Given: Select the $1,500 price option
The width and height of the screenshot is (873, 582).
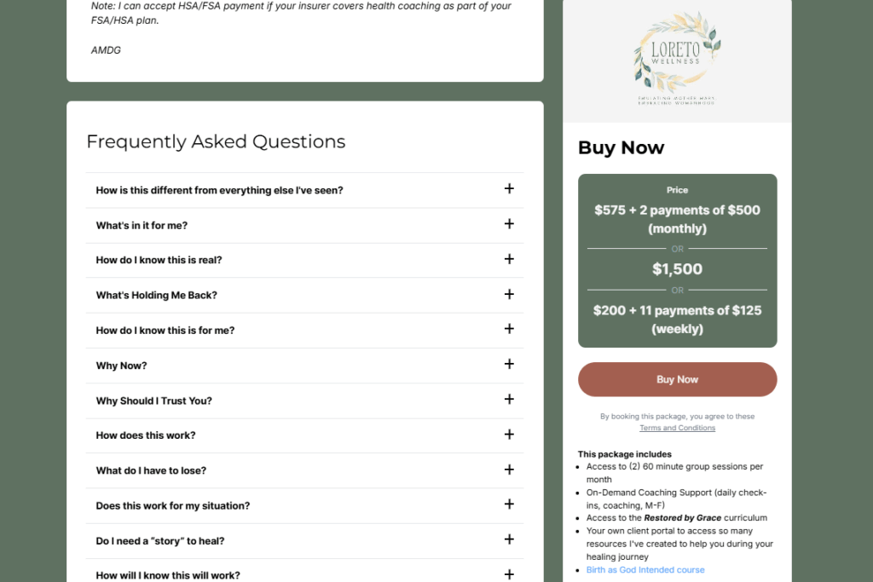Looking at the screenshot, I should coord(677,269).
